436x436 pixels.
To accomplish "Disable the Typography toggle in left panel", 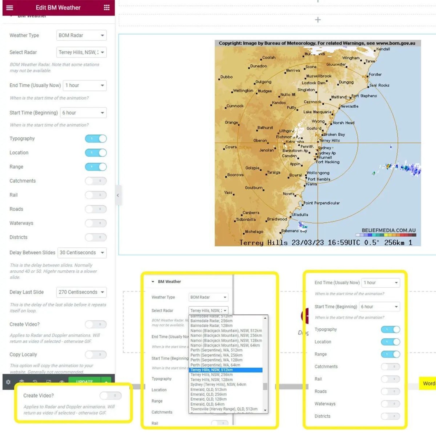I will pos(96,139).
